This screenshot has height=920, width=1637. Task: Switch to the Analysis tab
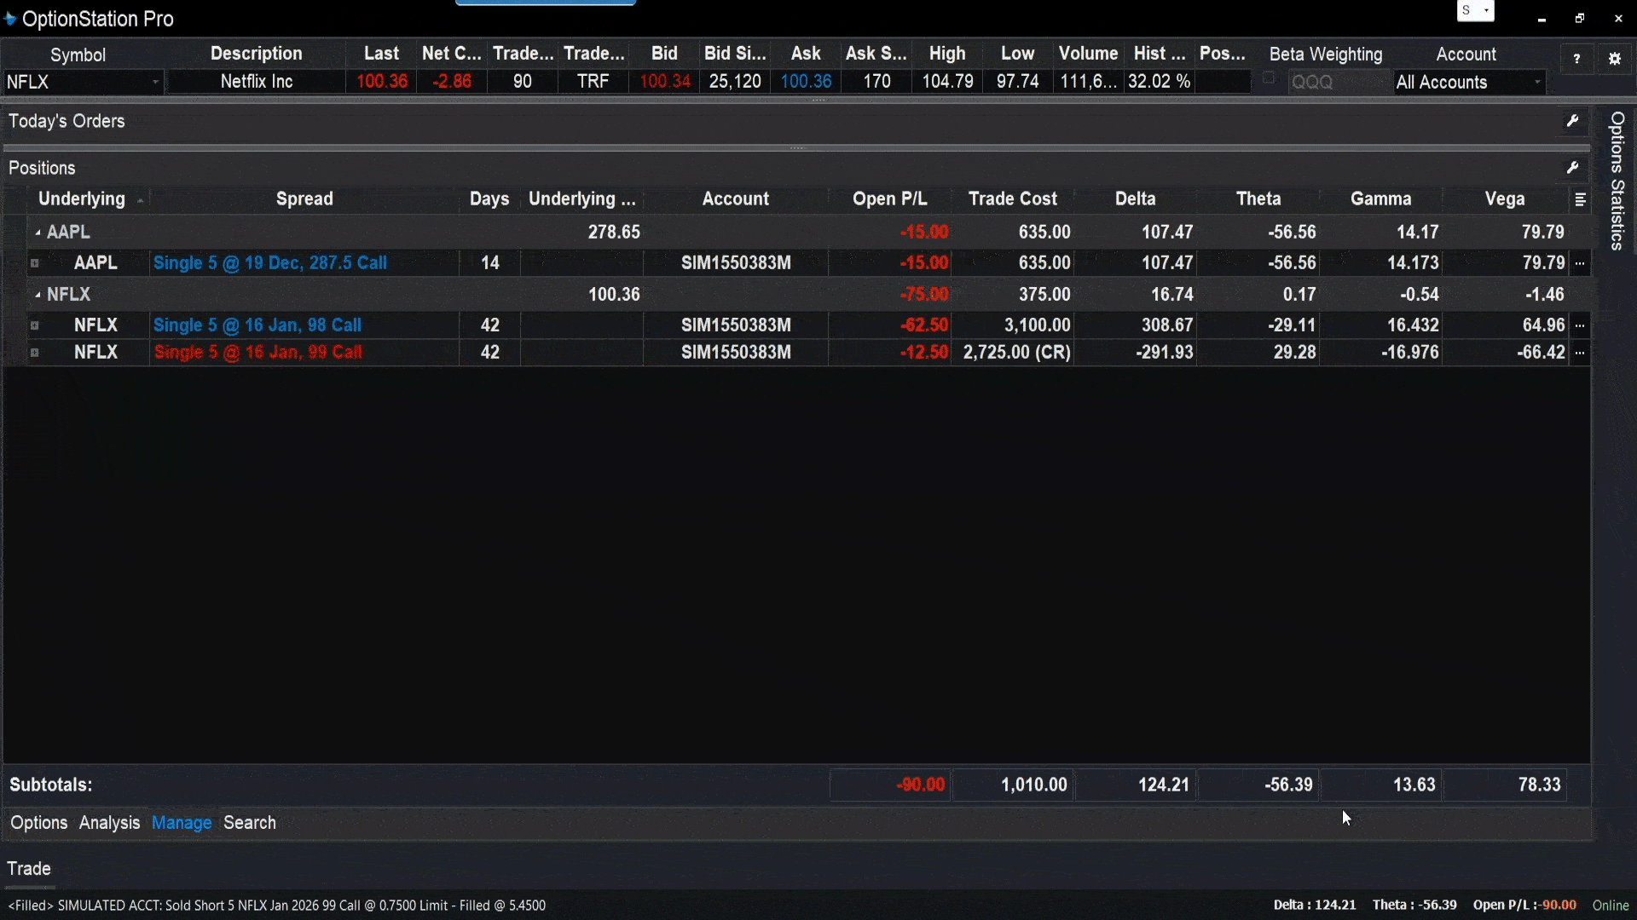109,823
